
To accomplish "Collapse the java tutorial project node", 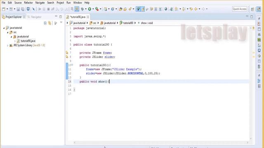I will click(x=4, y=28).
